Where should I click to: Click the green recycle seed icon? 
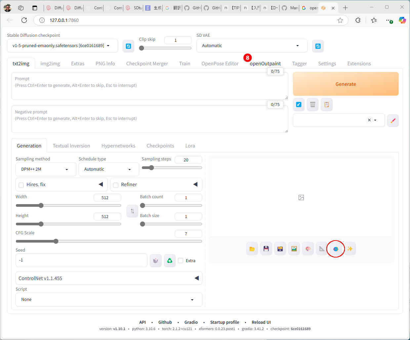(170, 261)
